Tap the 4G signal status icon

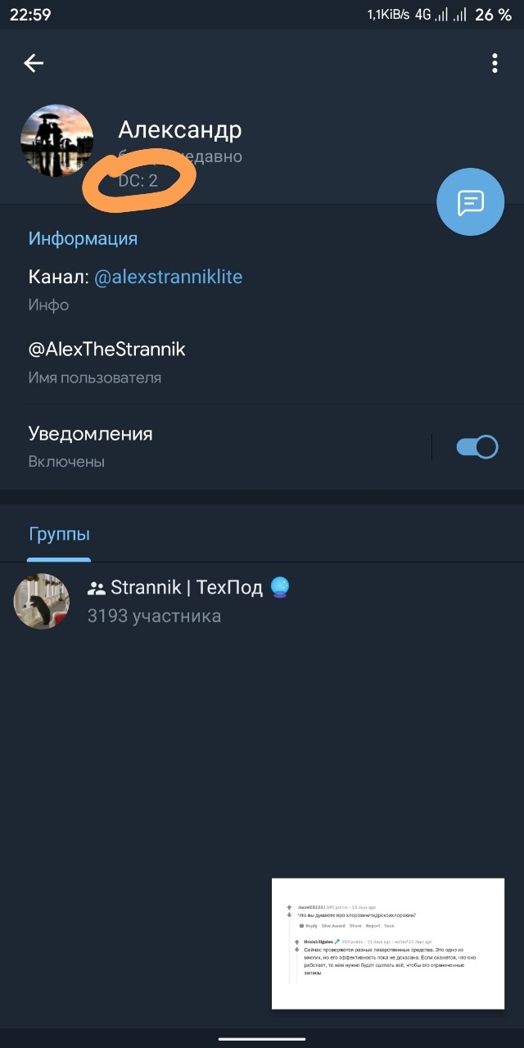pos(422,15)
